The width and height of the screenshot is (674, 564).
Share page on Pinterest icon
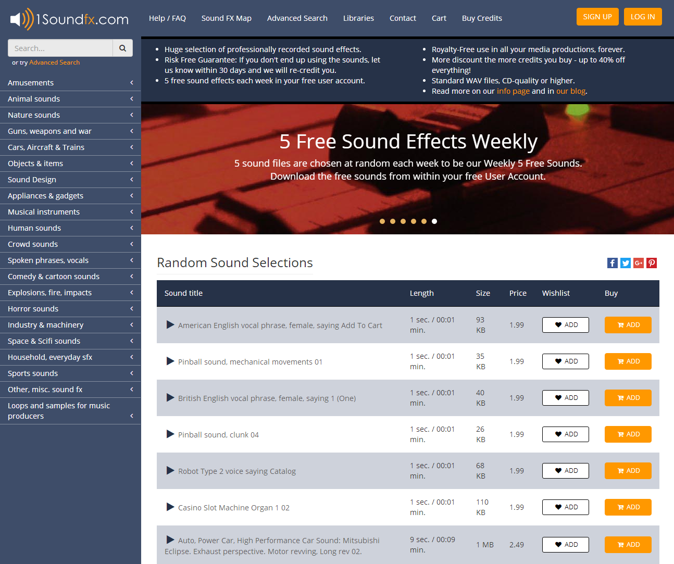(x=652, y=263)
